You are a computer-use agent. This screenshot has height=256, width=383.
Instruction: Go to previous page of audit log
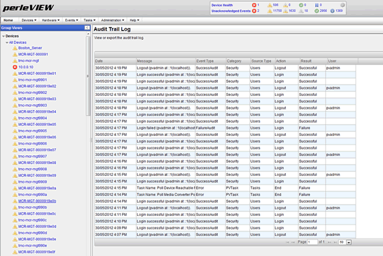pos(293,242)
